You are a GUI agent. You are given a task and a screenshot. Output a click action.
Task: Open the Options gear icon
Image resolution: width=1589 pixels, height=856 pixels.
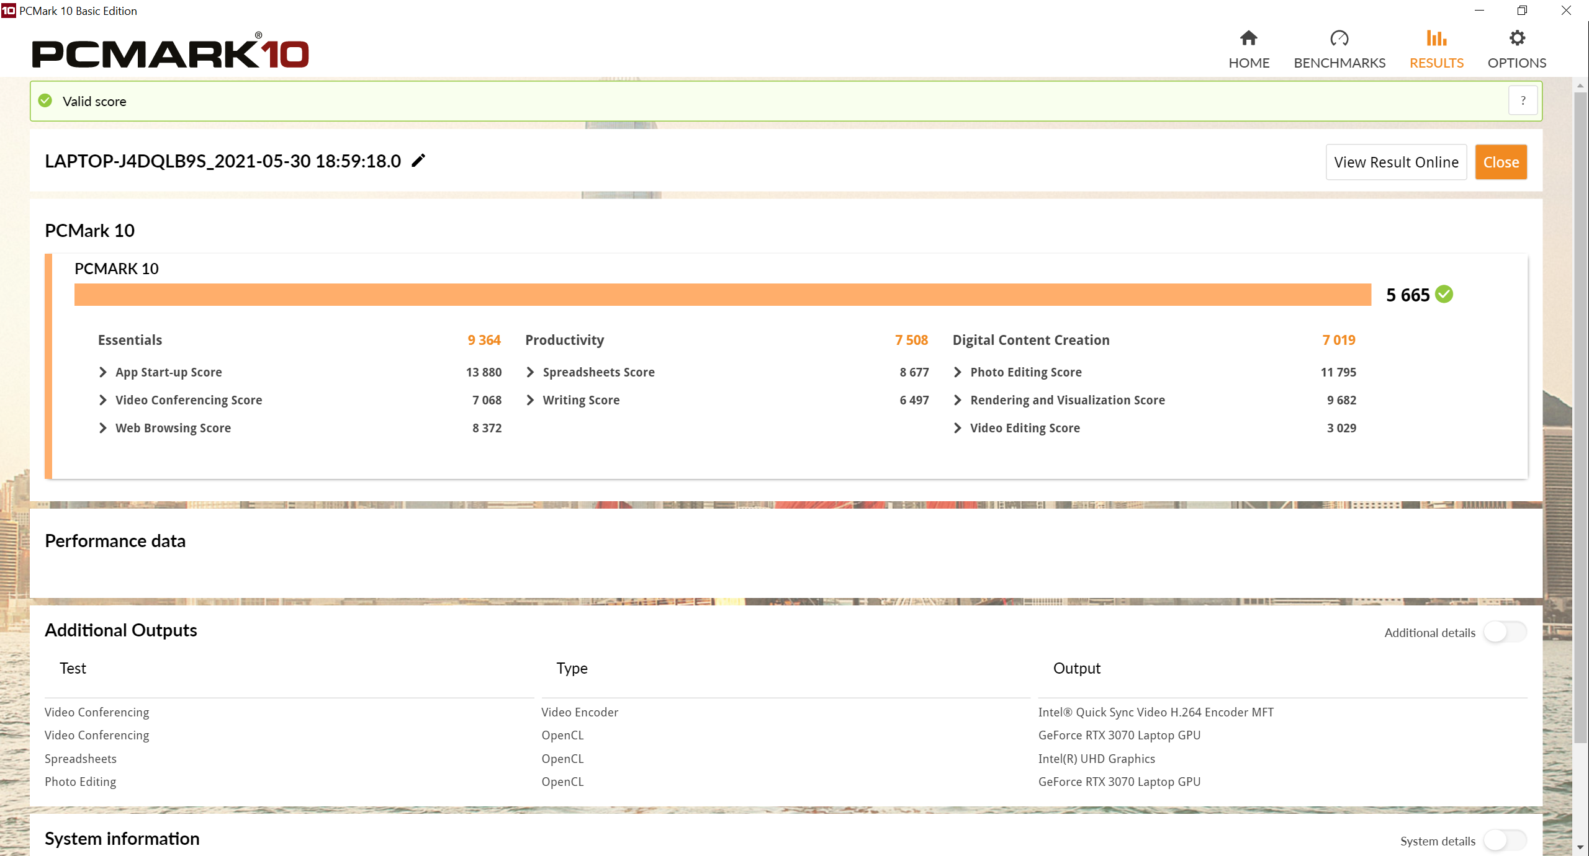pyautogui.click(x=1516, y=38)
